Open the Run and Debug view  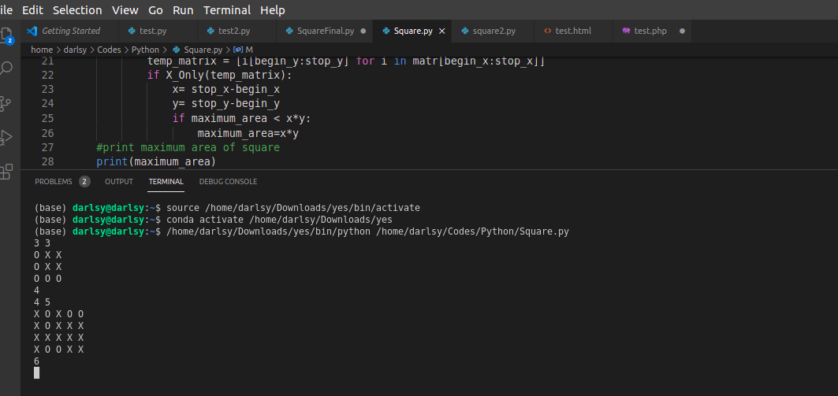point(7,137)
